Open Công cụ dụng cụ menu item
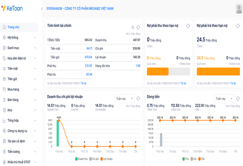 [19, 131]
